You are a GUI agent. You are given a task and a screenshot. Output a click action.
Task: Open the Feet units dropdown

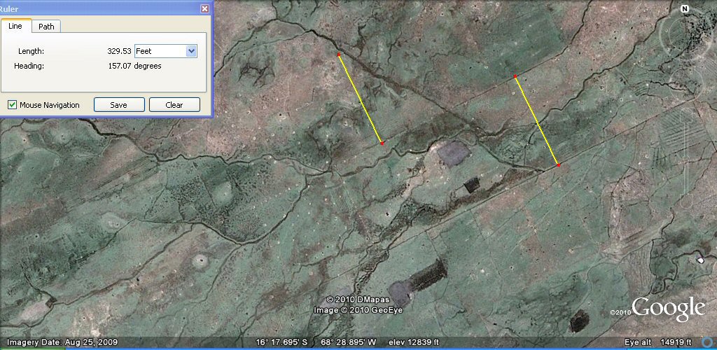tap(191, 51)
